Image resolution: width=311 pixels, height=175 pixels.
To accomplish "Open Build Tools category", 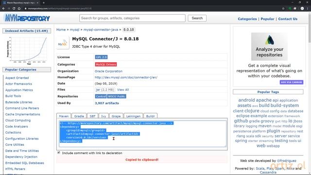I will pos(13,96).
